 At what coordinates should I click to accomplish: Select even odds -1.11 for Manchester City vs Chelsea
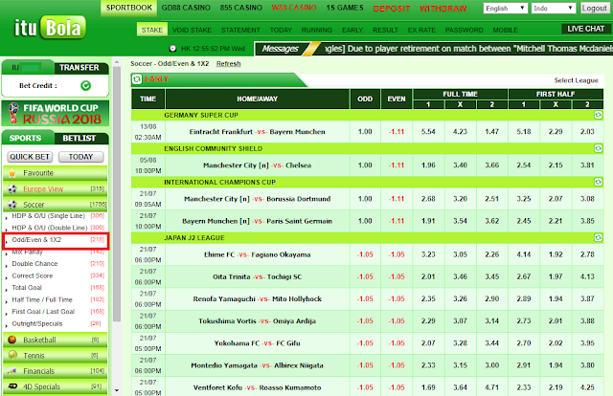tap(397, 165)
